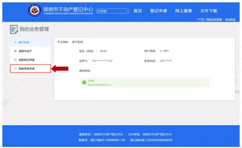The width and height of the screenshot is (242, 148).
Task: Select 账号信息 in the sidebar
Action: click(x=24, y=42)
